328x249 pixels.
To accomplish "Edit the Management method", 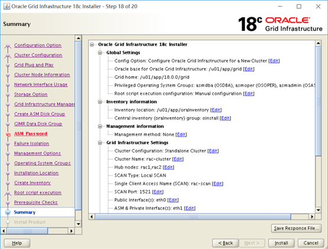I will coord(181,134).
